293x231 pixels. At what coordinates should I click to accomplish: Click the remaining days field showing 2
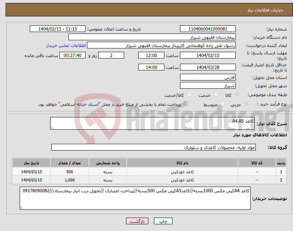coord(111,55)
